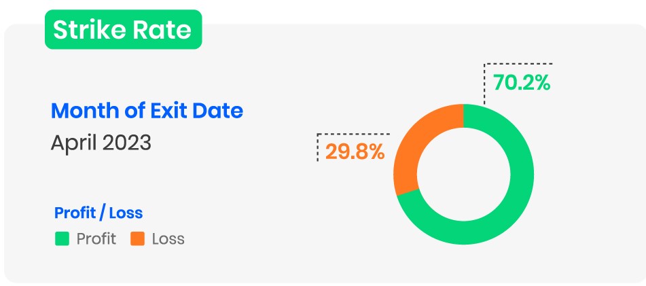Image resolution: width=646 pixels, height=286 pixels.
Task: Click the vertical dashed line above the donut
Action: (484, 85)
